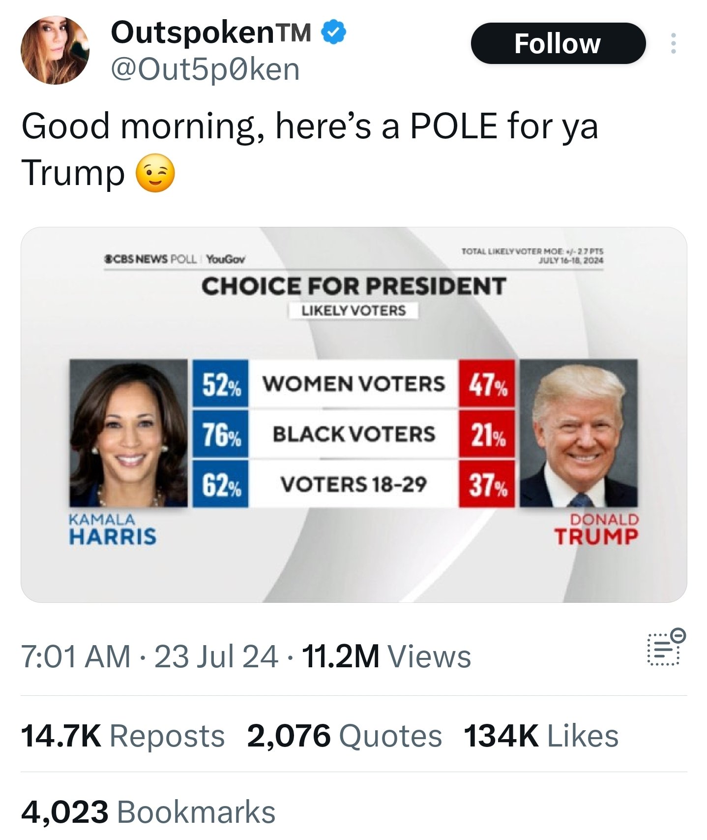Open the OutspokenTM profile avatar
Viewport: 707px width, 840px height.
pyautogui.click(x=55, y=50)
